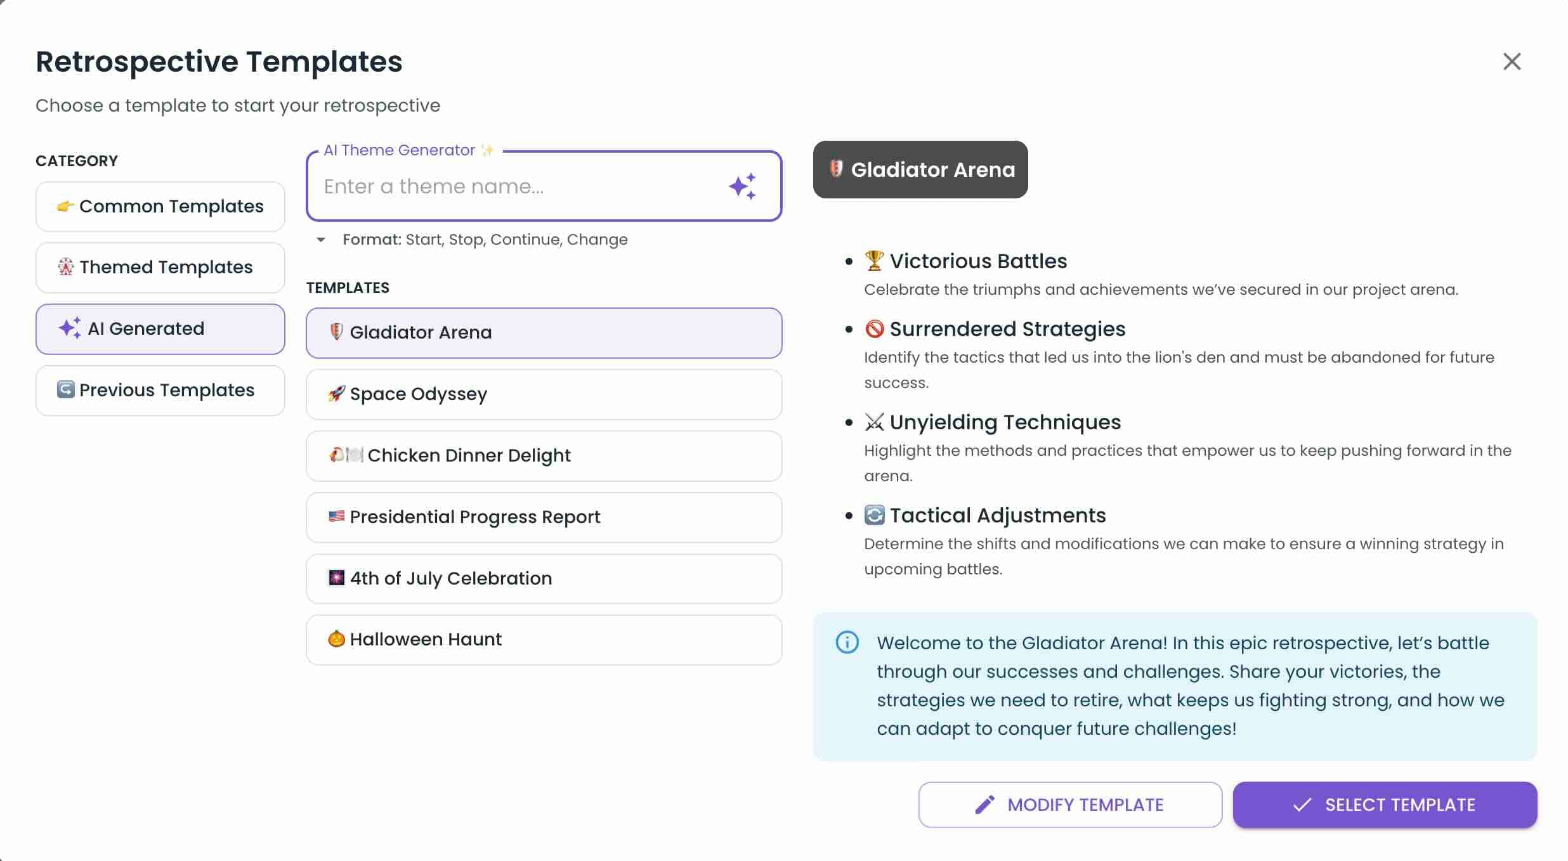
Task: Select Presidential Progress Report template
Action: click(x=544, y=517)
